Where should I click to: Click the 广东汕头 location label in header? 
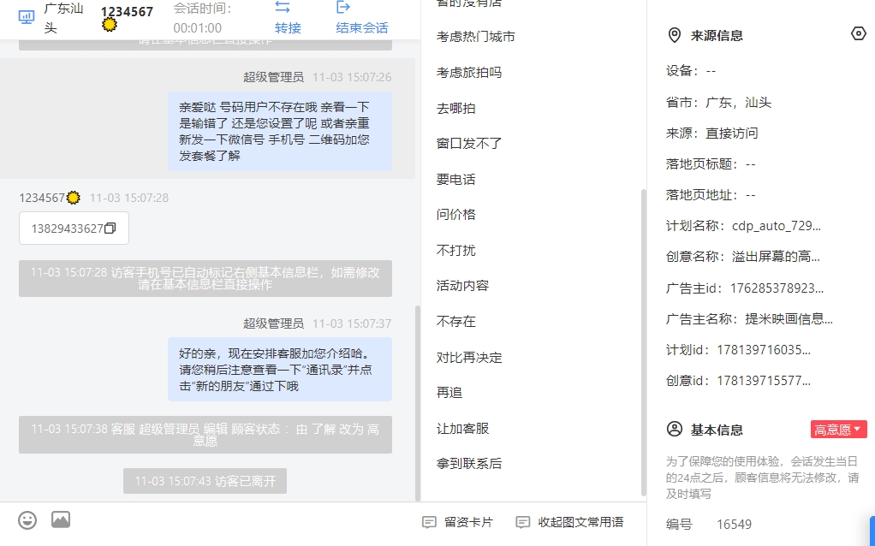pyautogui.click(x=63, y=18)
